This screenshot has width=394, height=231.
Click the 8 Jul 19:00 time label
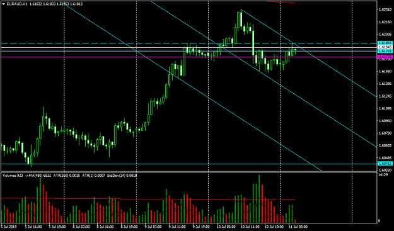point(129,227)
